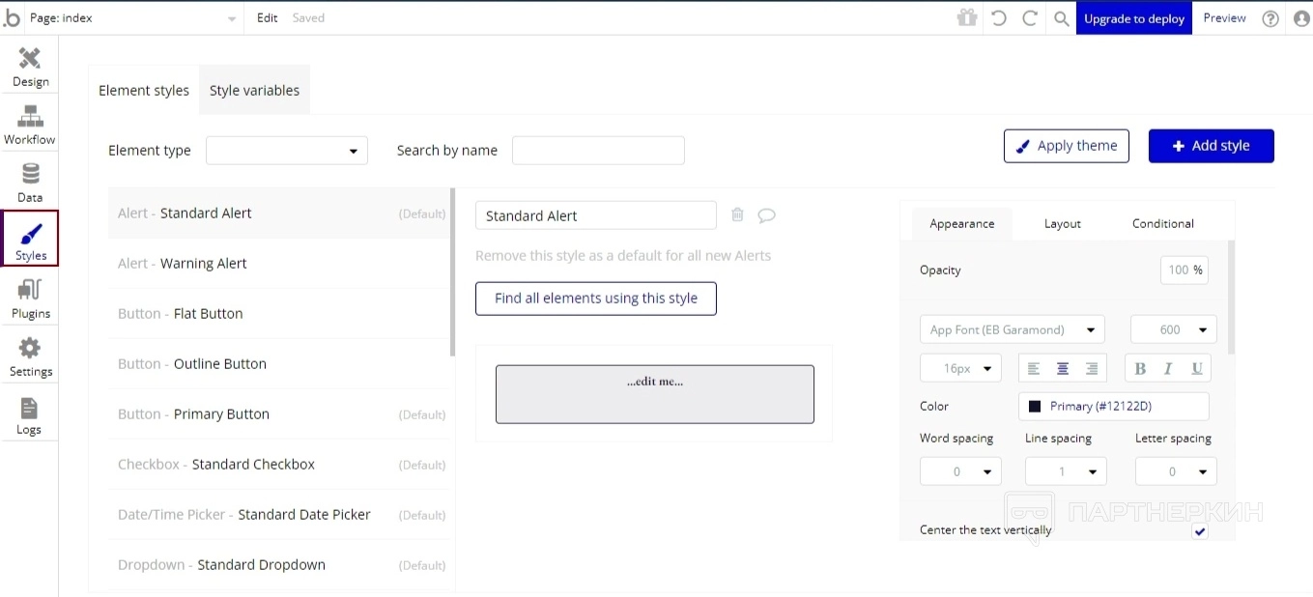Image resolution: width=1313 pixels, height=597 pixels.
Task: Click the Primary color swatch
Action: pyautogui.click(x=1035, y=407)
